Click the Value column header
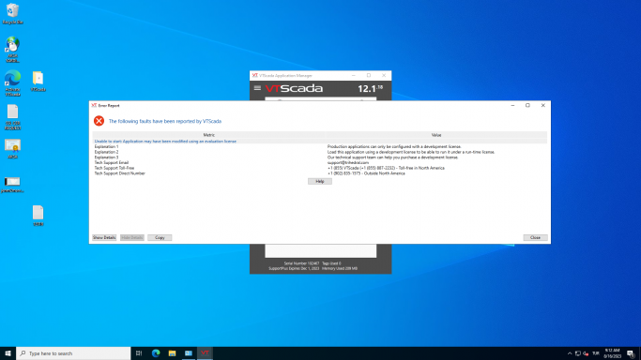The height and width of the screenshot is (360, 641). pyautogui.click(x=436, y=135)
